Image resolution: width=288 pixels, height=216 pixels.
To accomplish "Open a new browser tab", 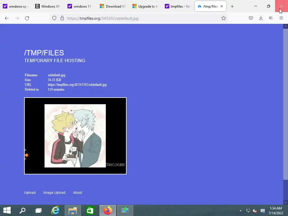I will (232, 6).
